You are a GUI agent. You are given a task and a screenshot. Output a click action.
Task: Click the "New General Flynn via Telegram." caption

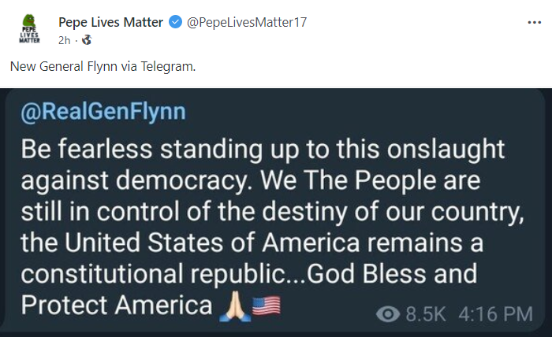[103, 66]
